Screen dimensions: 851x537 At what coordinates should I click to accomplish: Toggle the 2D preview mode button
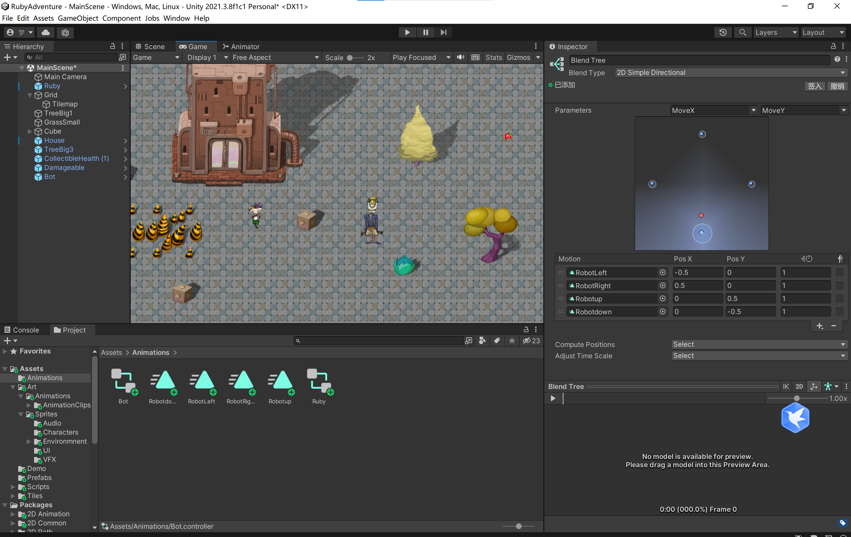799,386
